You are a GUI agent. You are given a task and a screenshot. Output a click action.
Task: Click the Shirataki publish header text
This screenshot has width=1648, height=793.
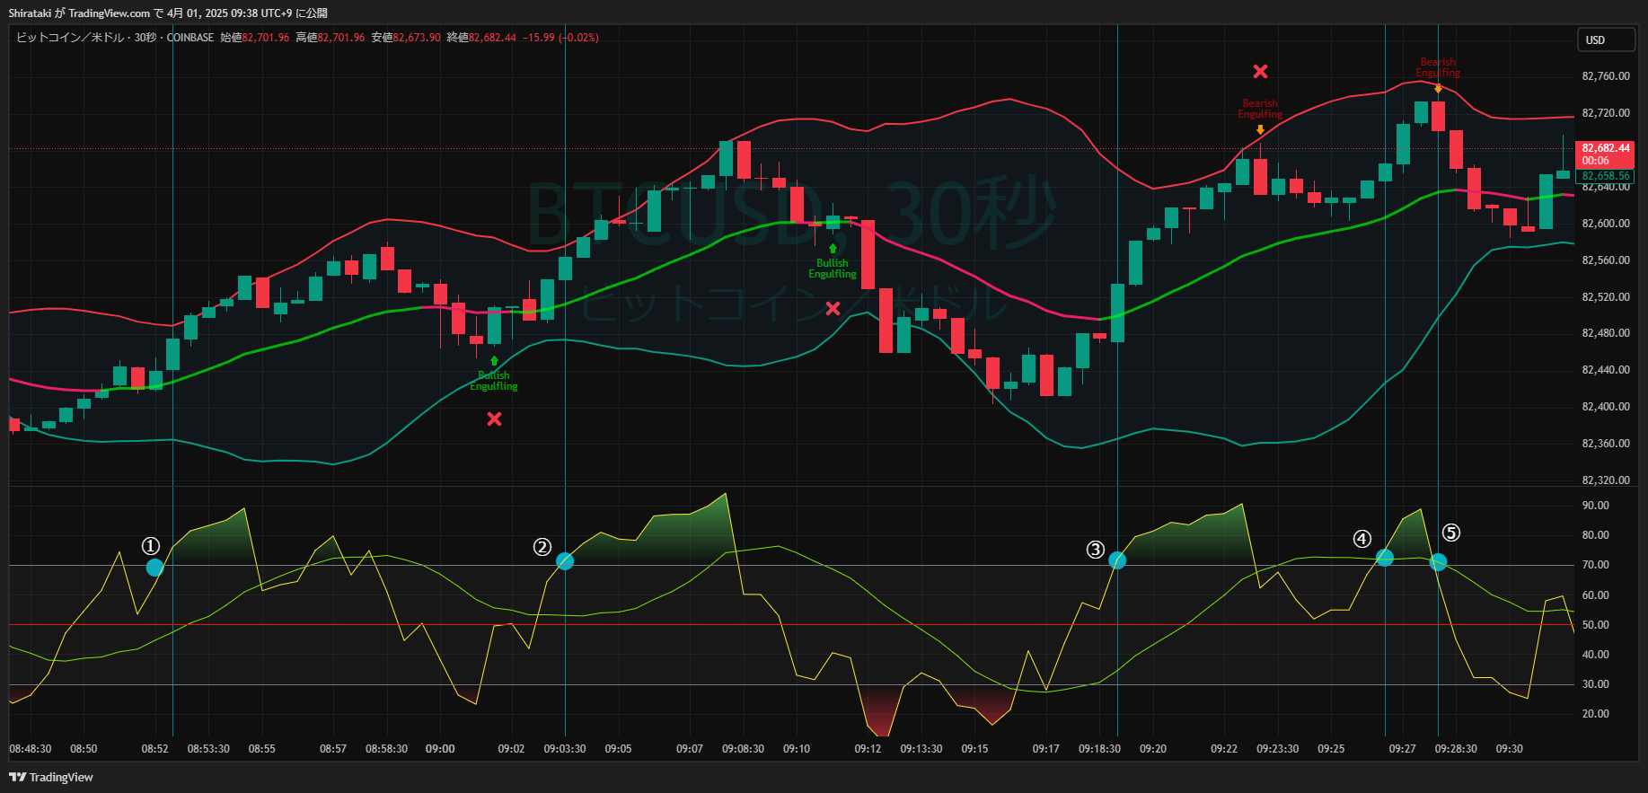click(168, 13)
